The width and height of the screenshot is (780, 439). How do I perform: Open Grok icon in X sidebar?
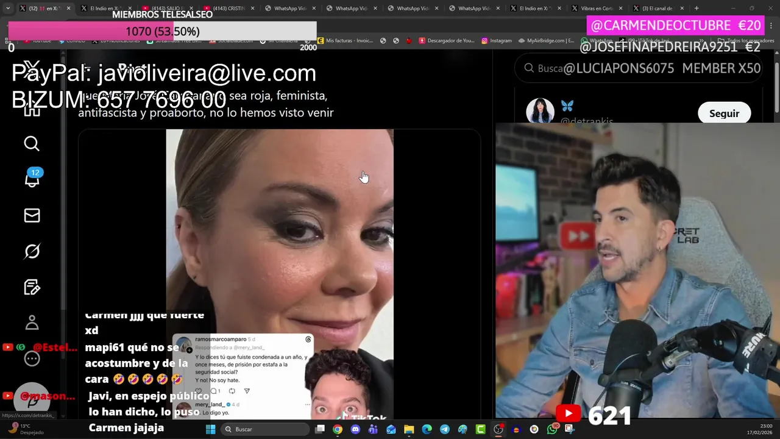tap(32, 251)
